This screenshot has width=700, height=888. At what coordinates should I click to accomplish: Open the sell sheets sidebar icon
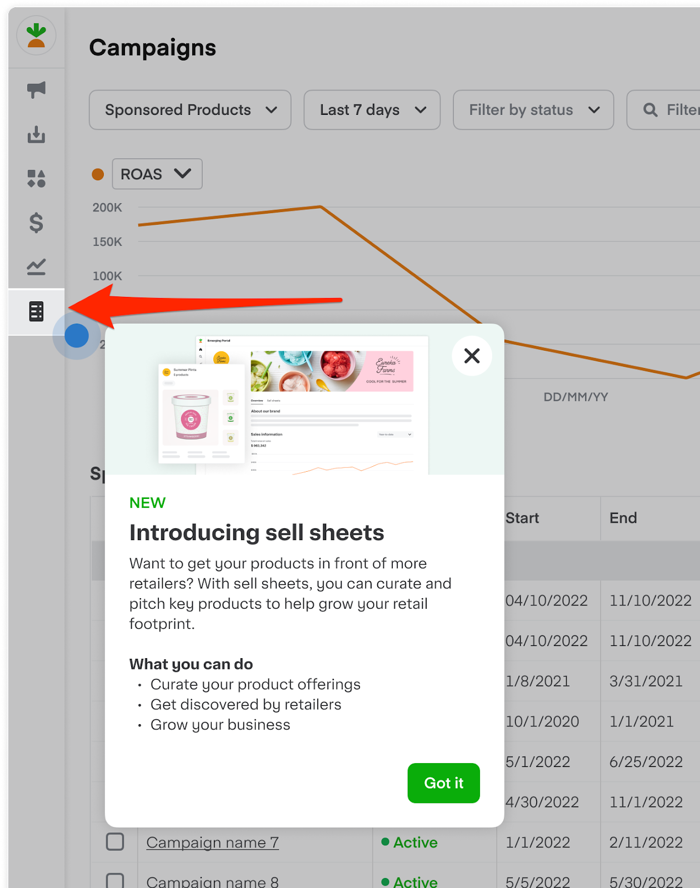pyautogui.click(x=36, y=311)
